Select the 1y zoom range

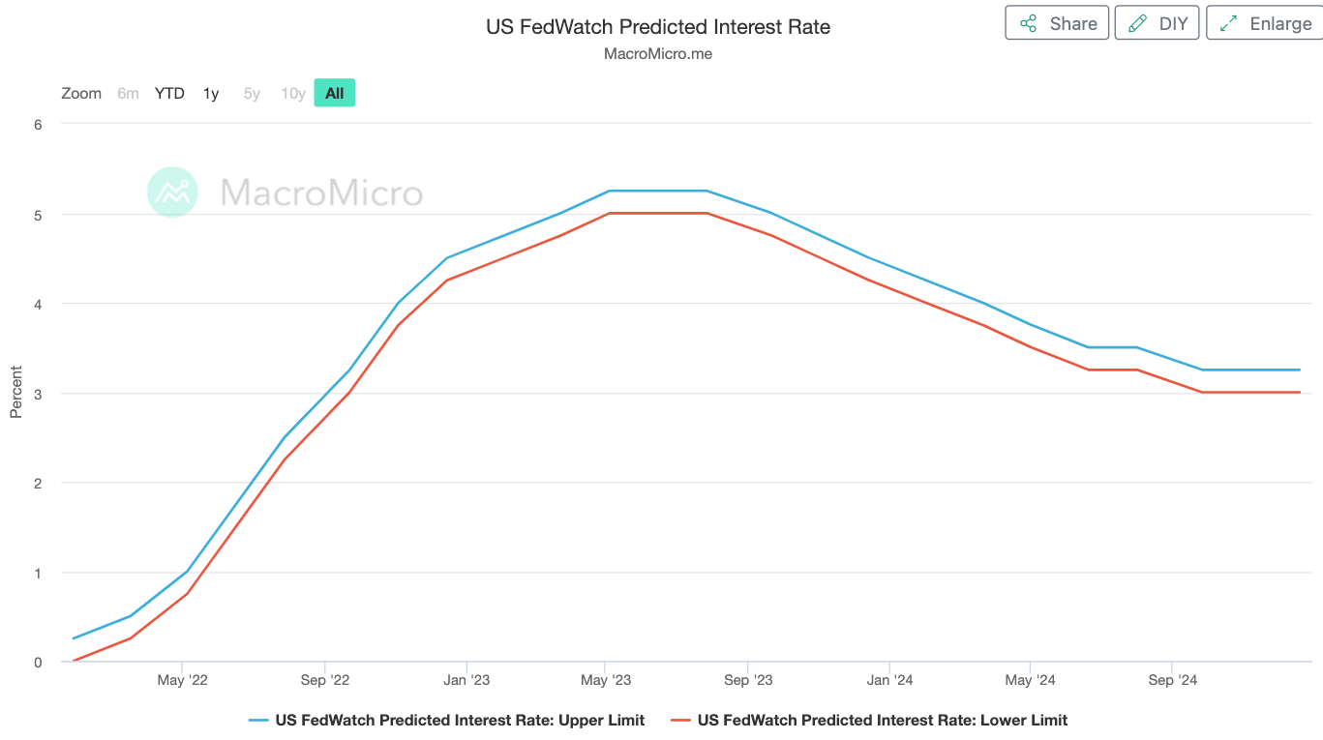[x=211, y=94]
